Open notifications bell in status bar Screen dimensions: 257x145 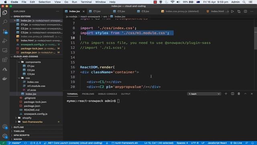tap(253, 143)
